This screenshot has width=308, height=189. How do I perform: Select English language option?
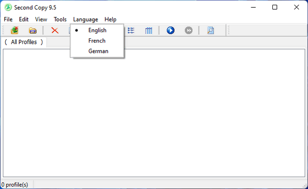coord(97,30)
